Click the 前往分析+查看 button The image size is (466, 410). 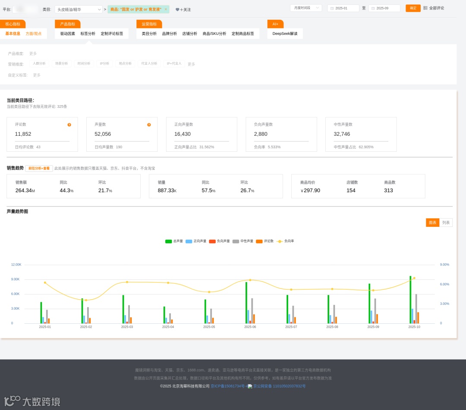[x=39, y=168]
